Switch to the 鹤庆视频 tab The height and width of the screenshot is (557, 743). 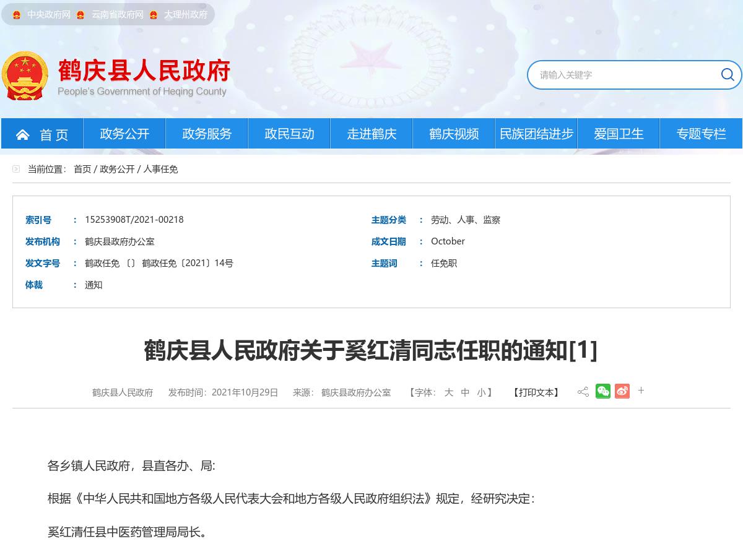click(454, 134)
